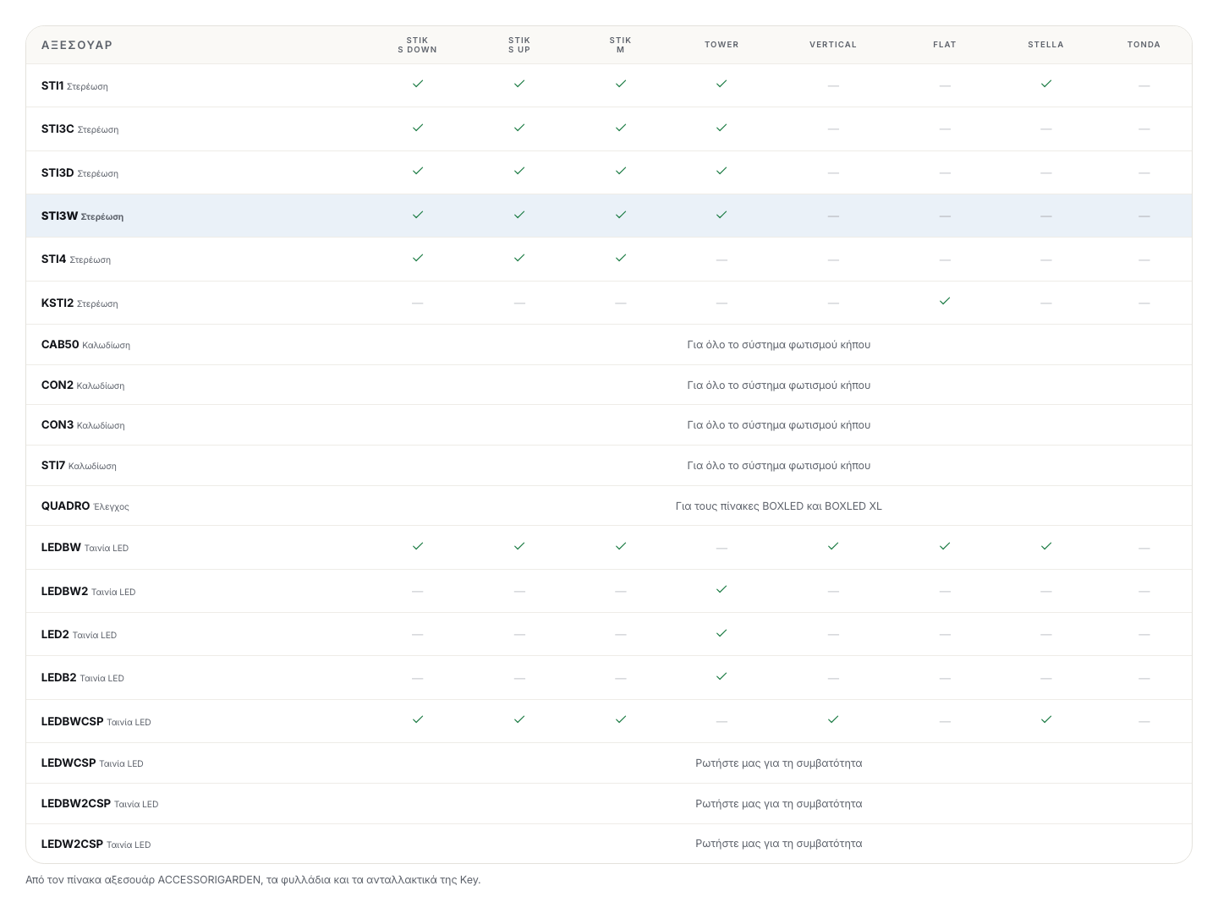Click the LEDB2 checkmark under TOWER
This screenshot has height=913, width=1218.
(721, 676)
